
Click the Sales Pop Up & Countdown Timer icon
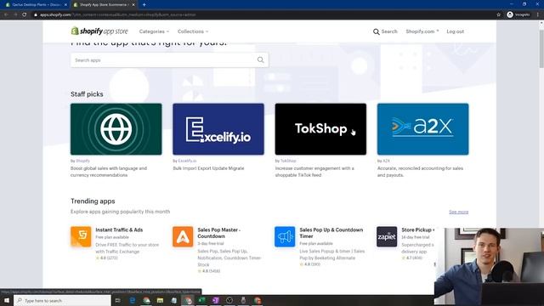click(x=285, y=236)
